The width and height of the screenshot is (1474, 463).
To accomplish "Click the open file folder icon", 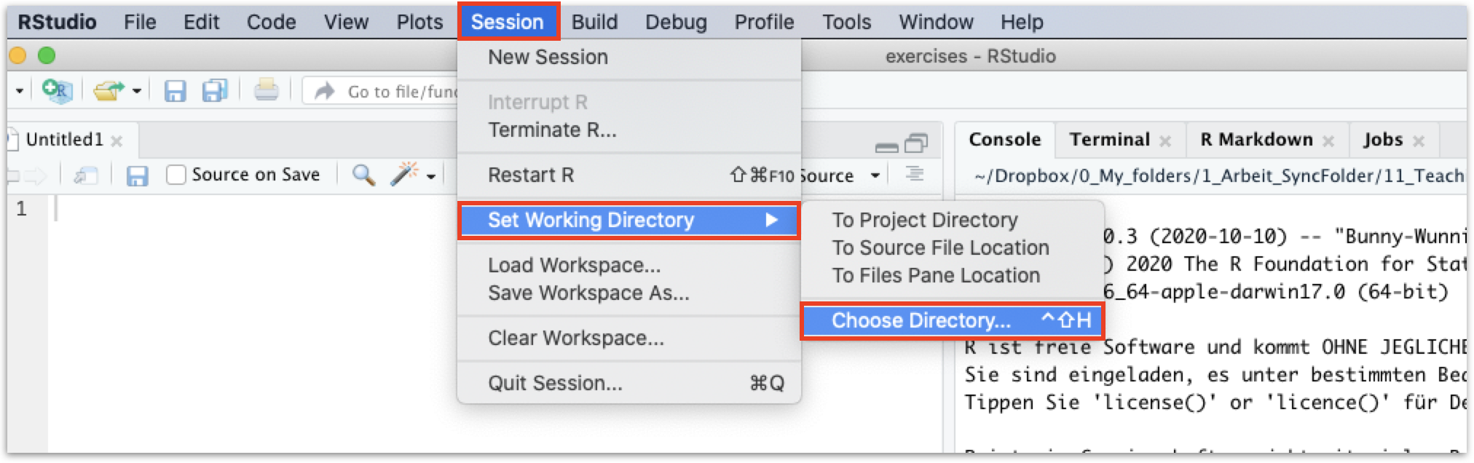I will coord(109,91).
